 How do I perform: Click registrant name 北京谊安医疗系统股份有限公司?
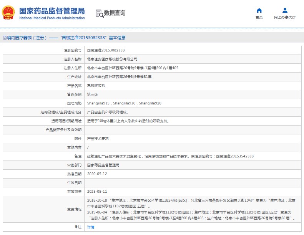click(x=112, y=59)
